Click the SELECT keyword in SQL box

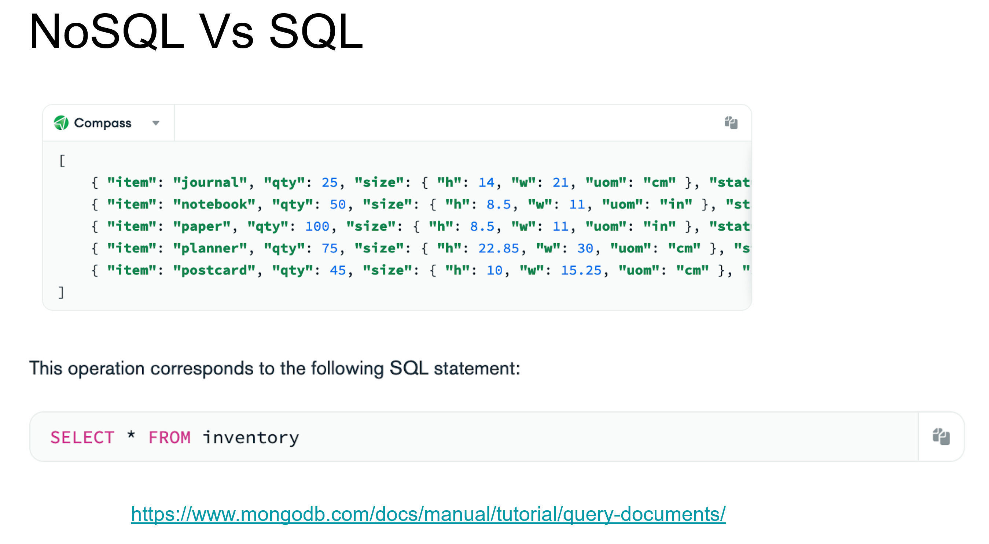82,437
